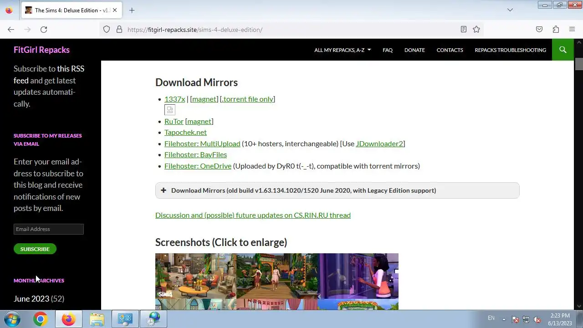This screenshot has height=328, width=583.
Task: Open the Firefox hamburger menu
Action: tap(572, 30)
